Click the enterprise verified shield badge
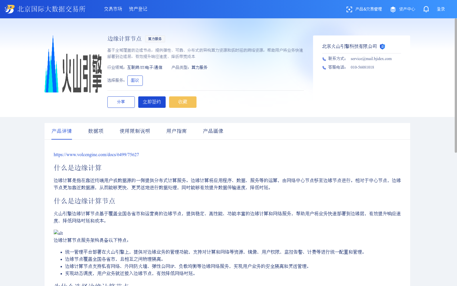 382,47
